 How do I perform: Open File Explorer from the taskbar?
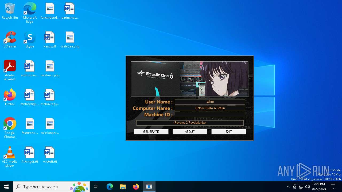coord(123,187)
